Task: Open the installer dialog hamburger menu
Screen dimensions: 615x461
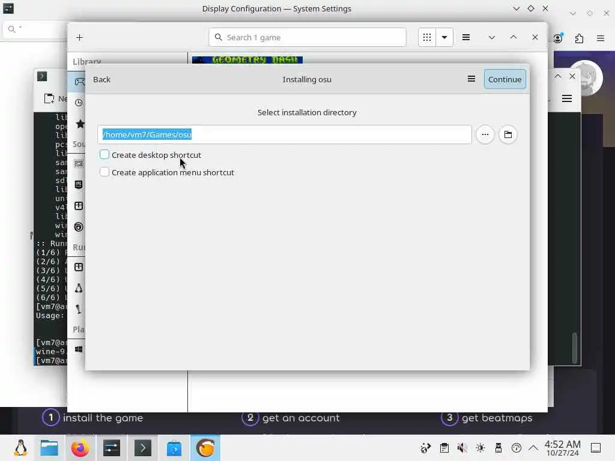Action: [x=471, y=79]
